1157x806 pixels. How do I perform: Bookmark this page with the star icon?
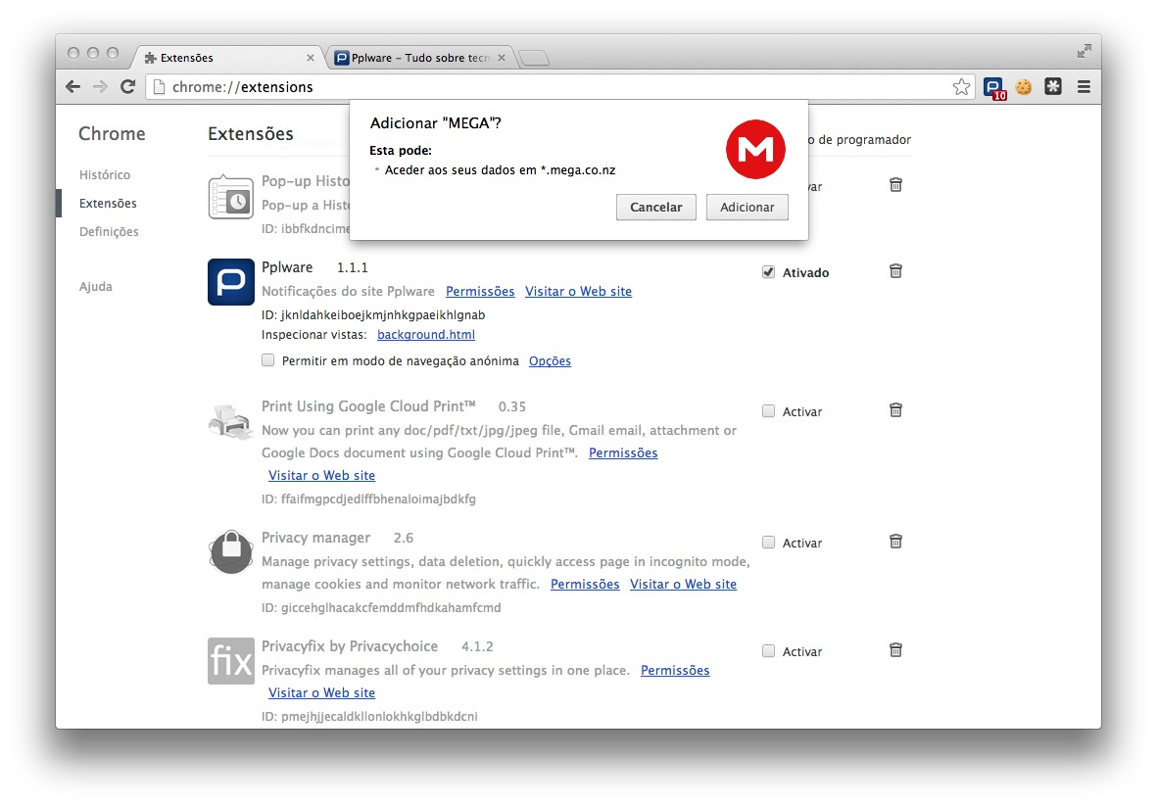pos(961,87)
